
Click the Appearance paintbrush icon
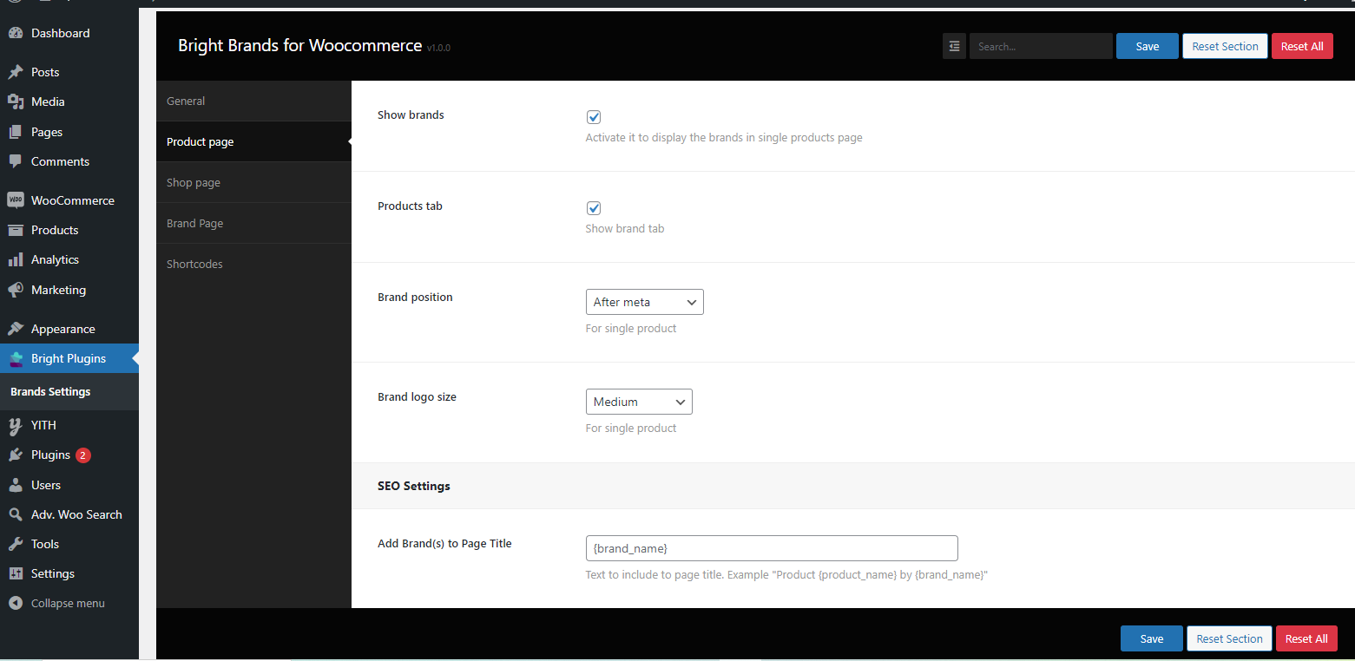tap(16, 329)
